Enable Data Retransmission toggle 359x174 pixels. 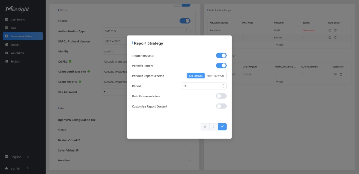tap(221, 96)
